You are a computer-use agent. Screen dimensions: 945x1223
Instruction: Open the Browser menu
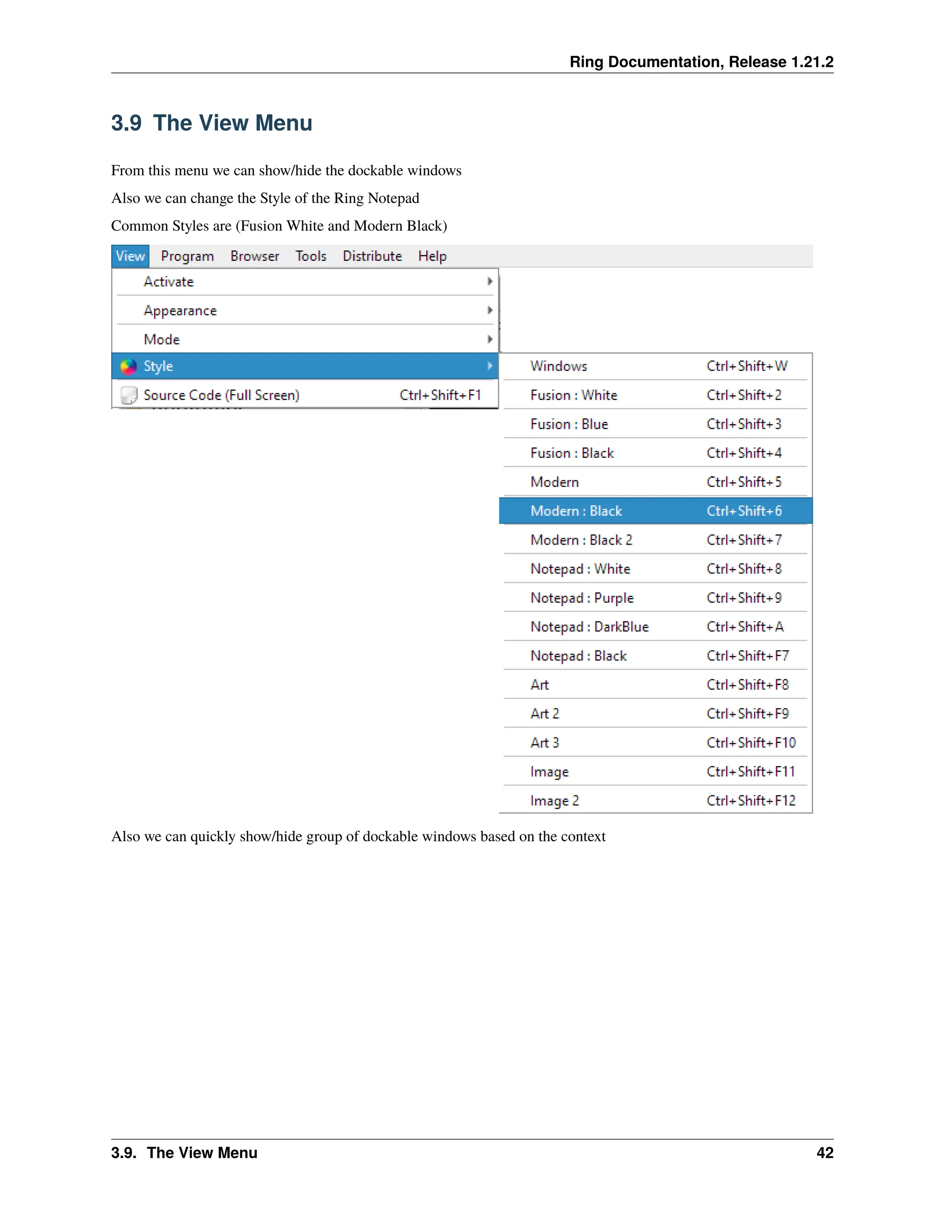pyautogui.click(x=254, y=257)
